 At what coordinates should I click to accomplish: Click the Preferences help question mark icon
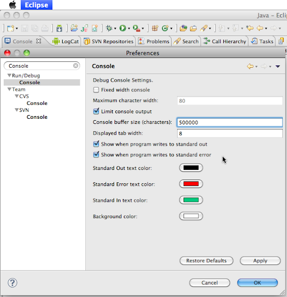coord(13,283)
